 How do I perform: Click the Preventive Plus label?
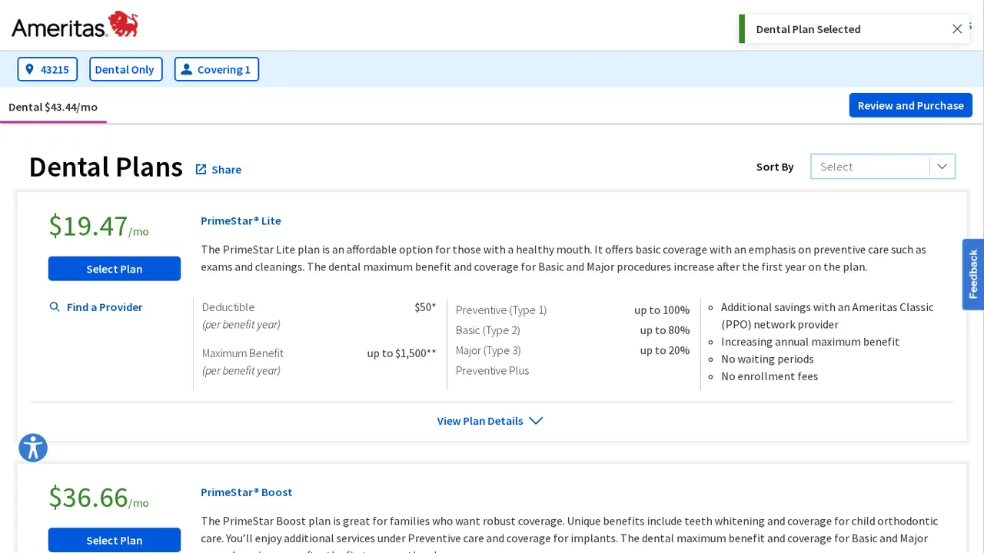click(x=493, y=370)
